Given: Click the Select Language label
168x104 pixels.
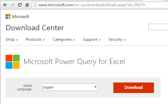Looking at the screenshot, I should pos(24,87).
